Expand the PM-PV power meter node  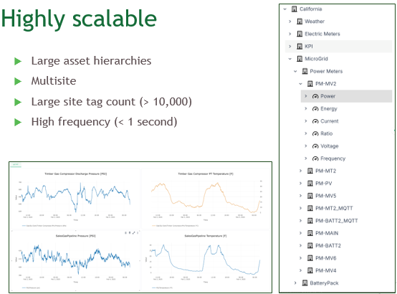(x=300, y=184)
